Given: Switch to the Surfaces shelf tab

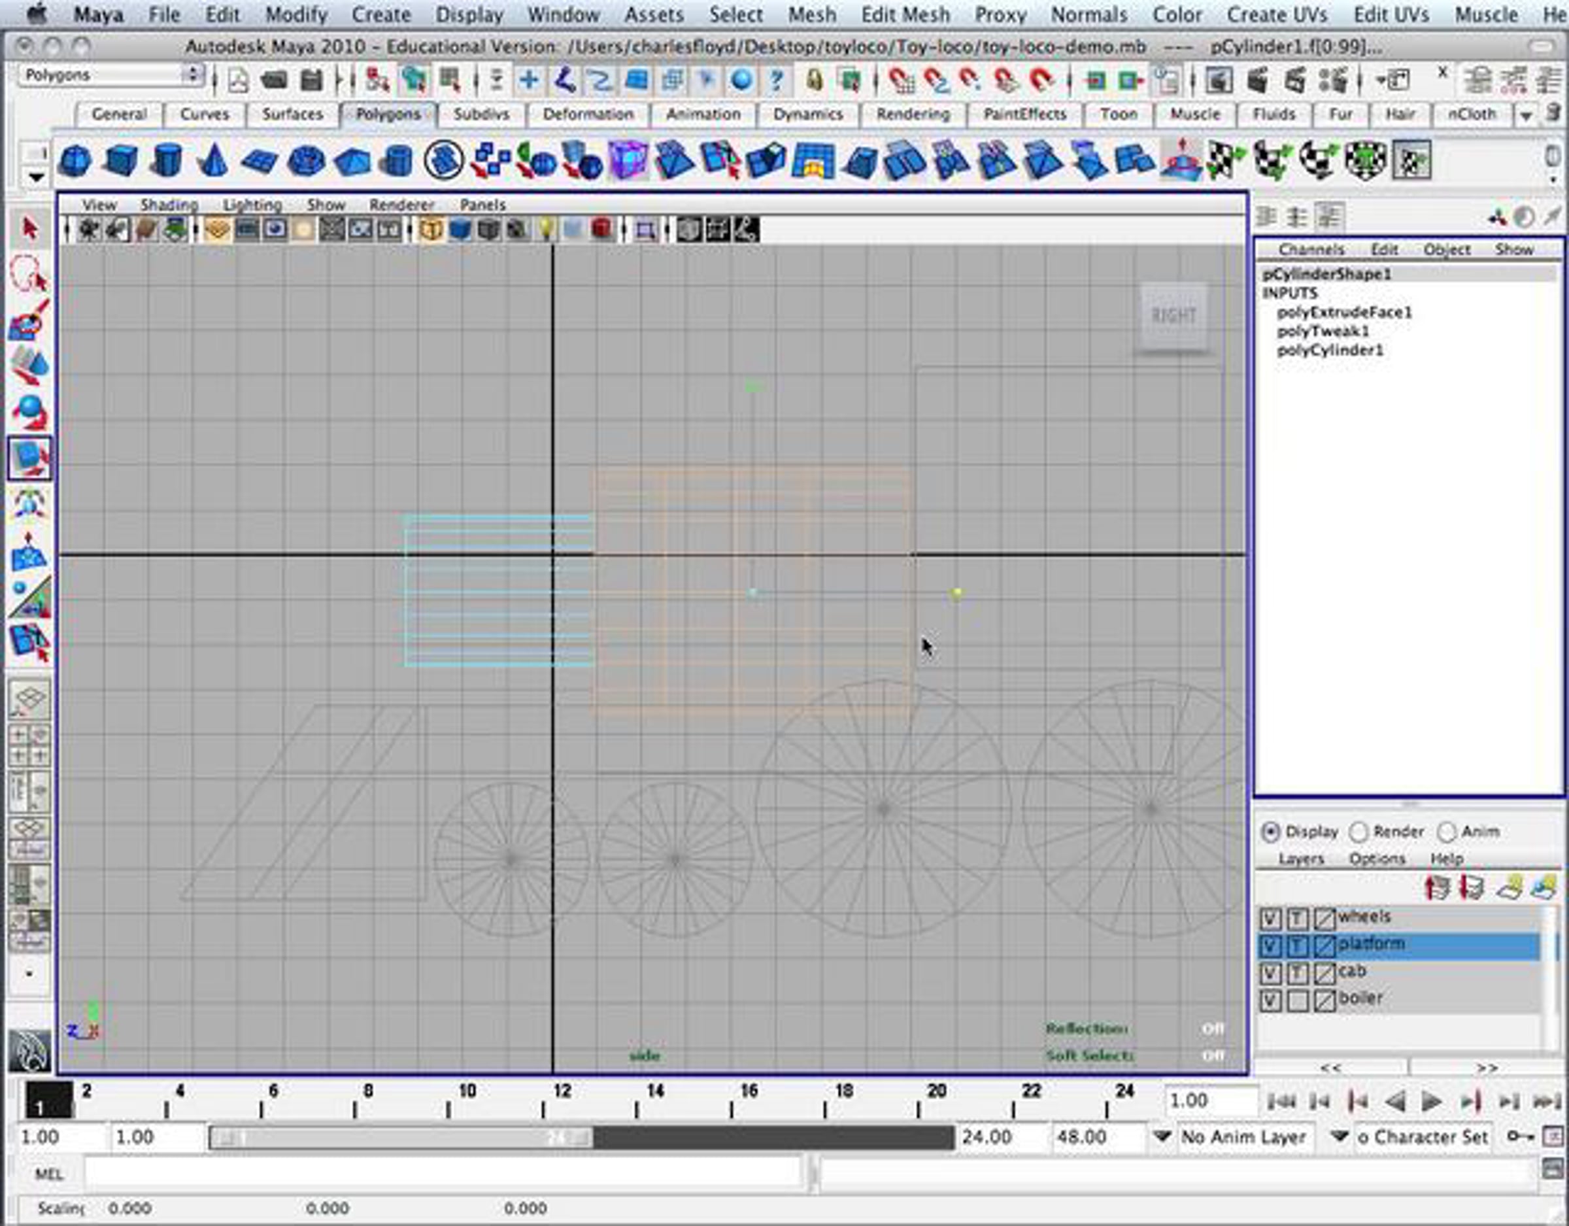Looking at the screenshot, I should pyautogui.click(x=292, y=114).
